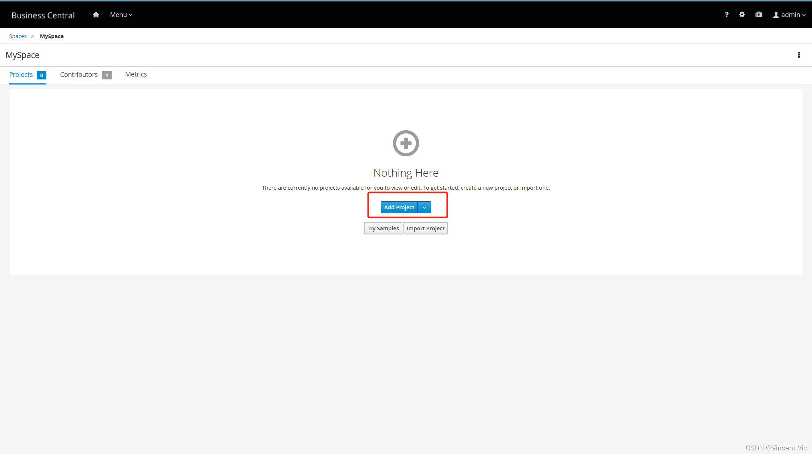This screenshot has height=454, width=812.
Task: Click the Contributors count badge
Action: [107, 75]
